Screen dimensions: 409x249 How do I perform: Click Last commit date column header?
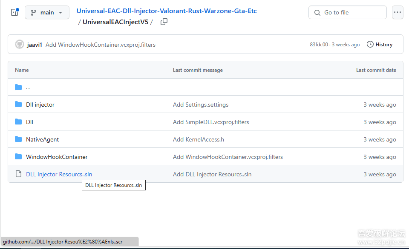click(376, 70)
